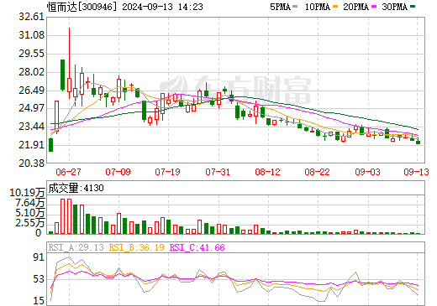The width and height of the screenshot is (437, 306).
Task: Click the 成交量:4130 volume label
Action: (x=76, y=188)
